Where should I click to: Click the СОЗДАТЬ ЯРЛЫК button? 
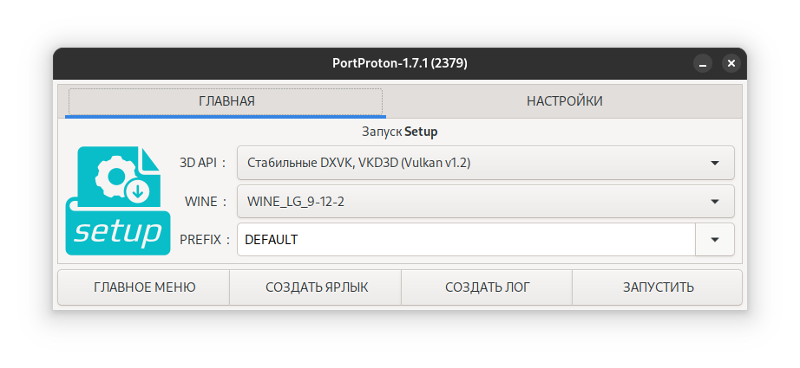(316, 287)
